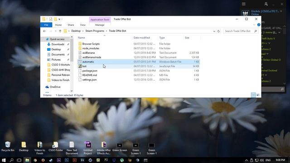
Task: Select CSGO Folder desktop shortcut
Action: point(56,147)
